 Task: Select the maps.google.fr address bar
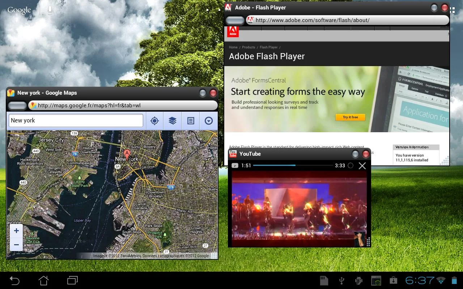(123, 105)
